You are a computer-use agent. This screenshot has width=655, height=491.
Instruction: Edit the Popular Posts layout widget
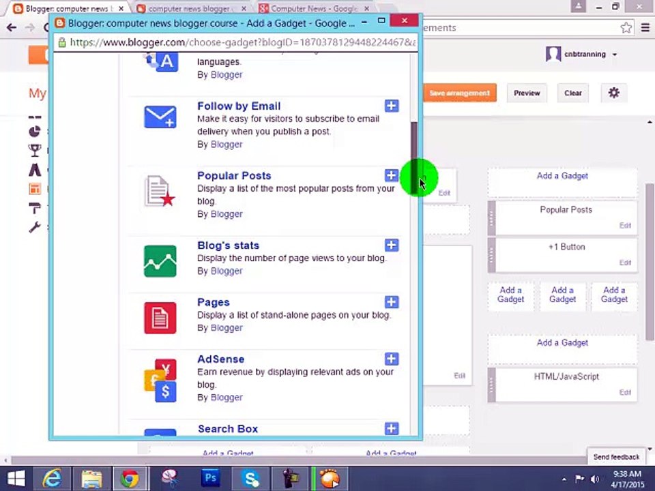click(625, 226)
